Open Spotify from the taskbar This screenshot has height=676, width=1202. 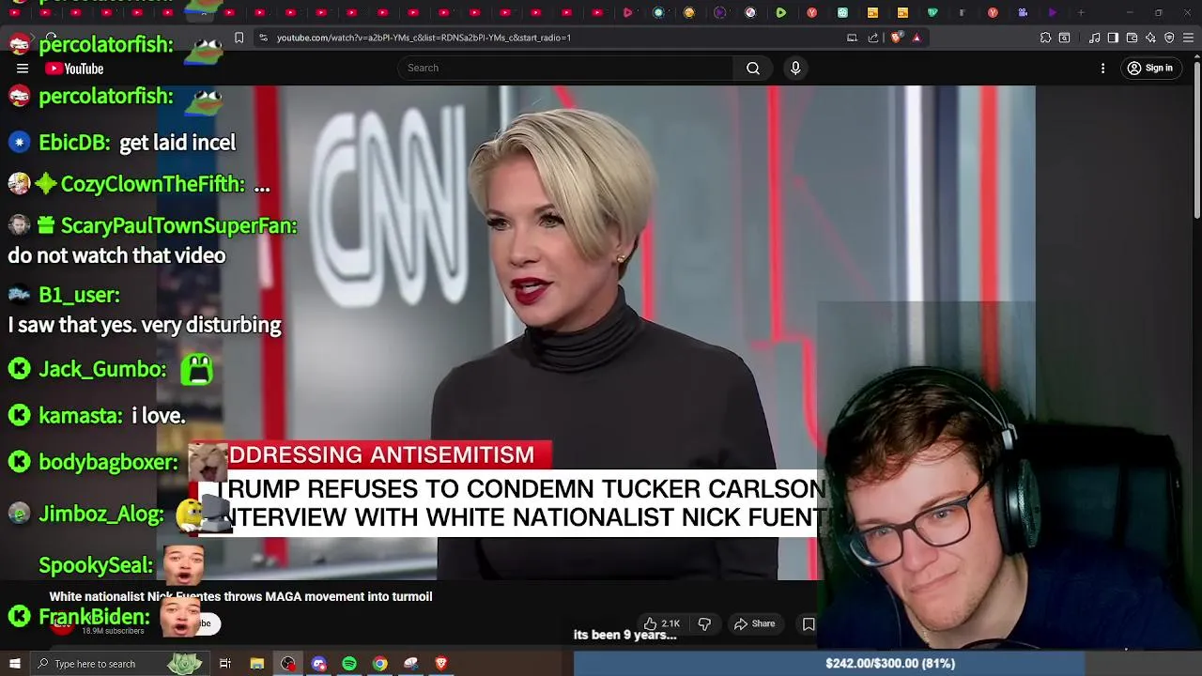click(349, 664)
